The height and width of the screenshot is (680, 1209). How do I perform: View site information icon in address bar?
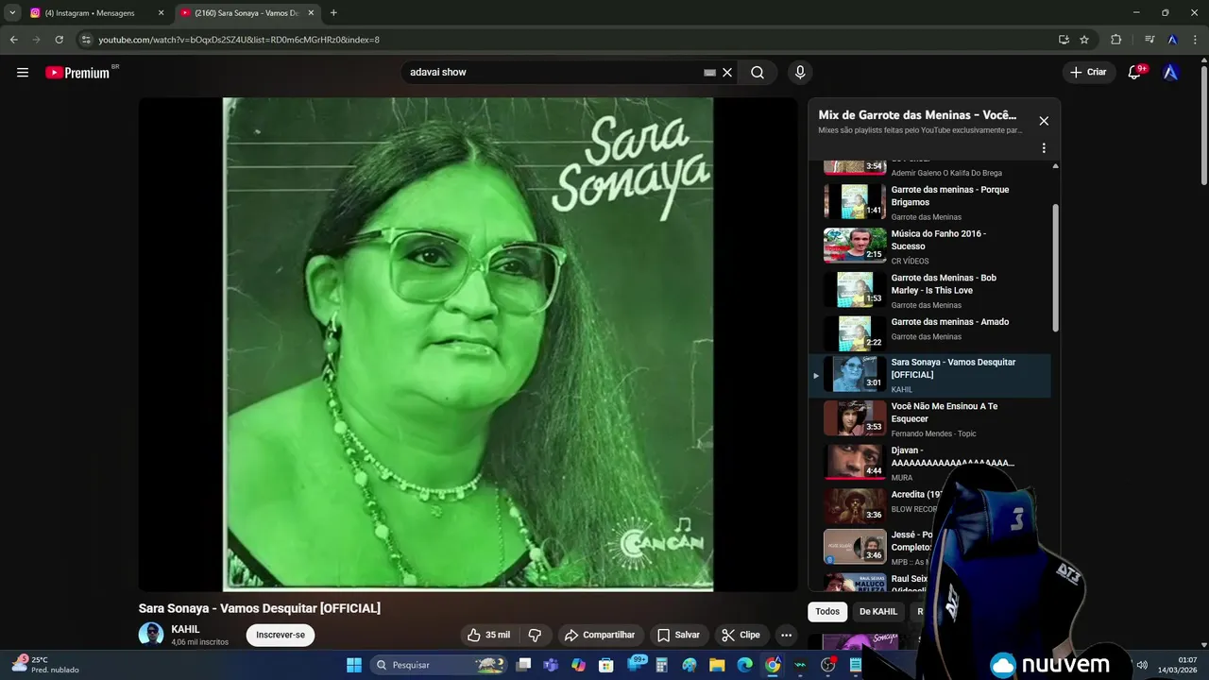pos(86,40)
